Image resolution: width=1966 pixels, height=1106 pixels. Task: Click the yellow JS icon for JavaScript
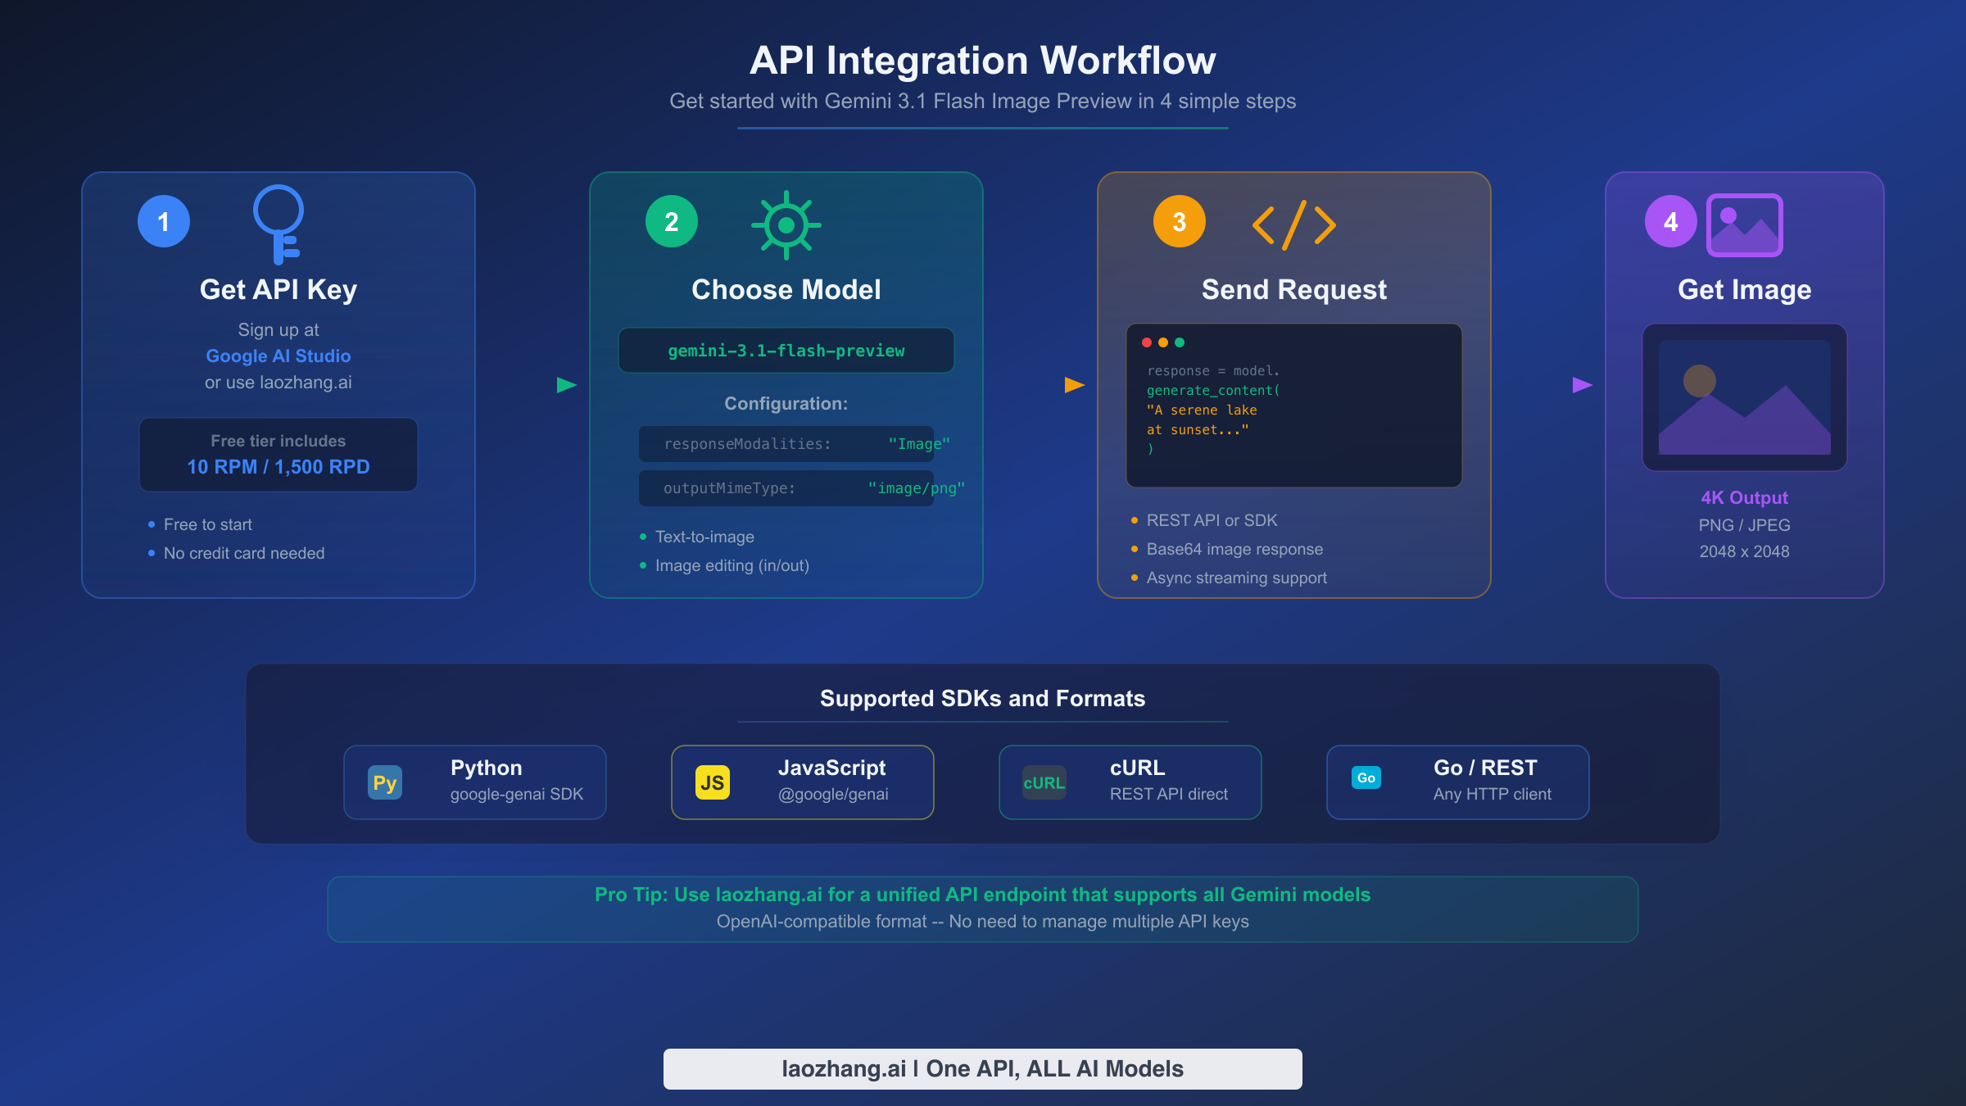(x=712, y=782)
